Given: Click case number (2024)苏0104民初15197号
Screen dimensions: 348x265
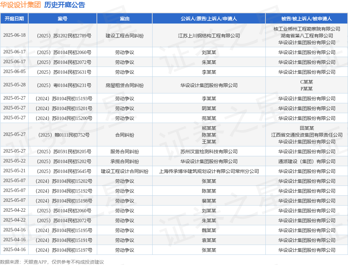Looking at the screenshot, I should tap(64, 250).
